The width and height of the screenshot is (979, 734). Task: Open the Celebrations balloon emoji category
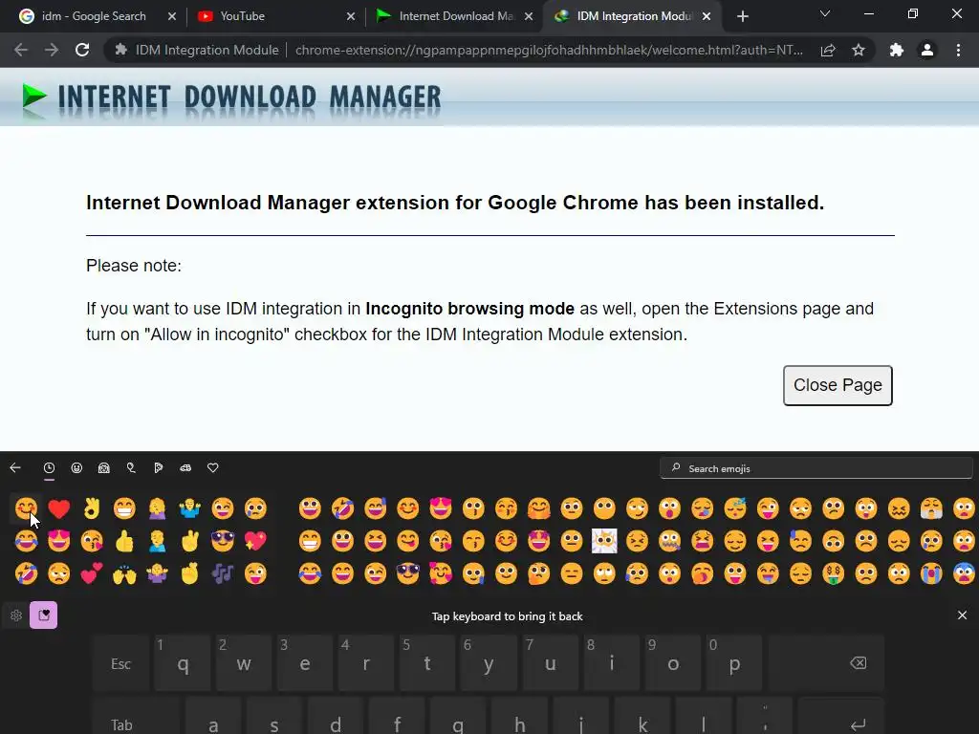[131, 467]
